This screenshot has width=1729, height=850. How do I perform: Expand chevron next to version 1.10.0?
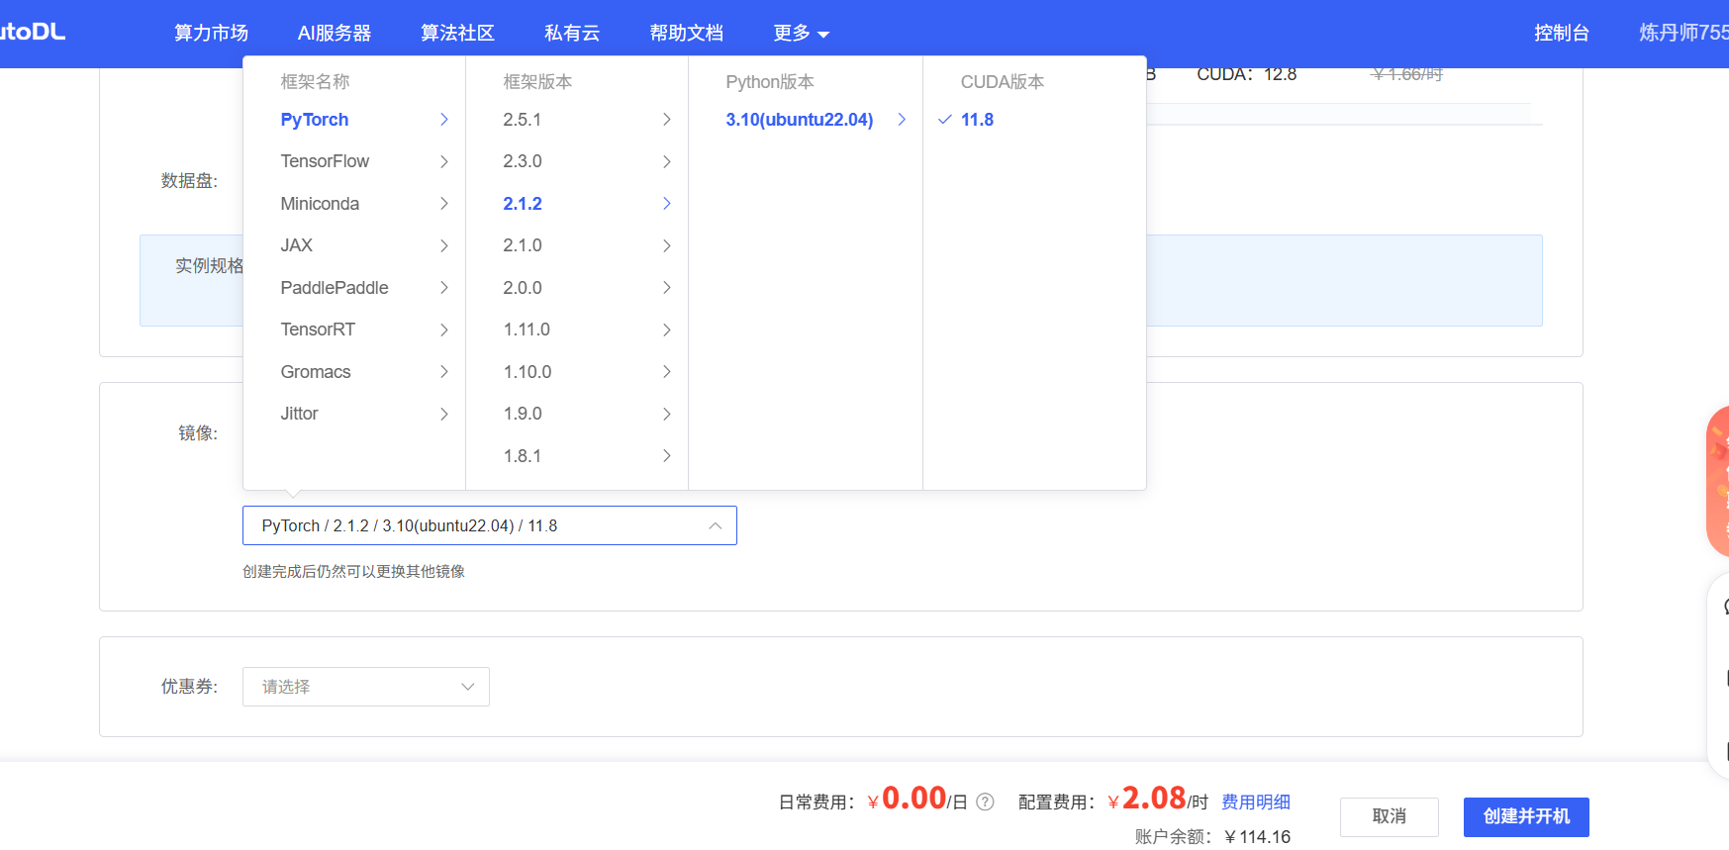(667, 372)
